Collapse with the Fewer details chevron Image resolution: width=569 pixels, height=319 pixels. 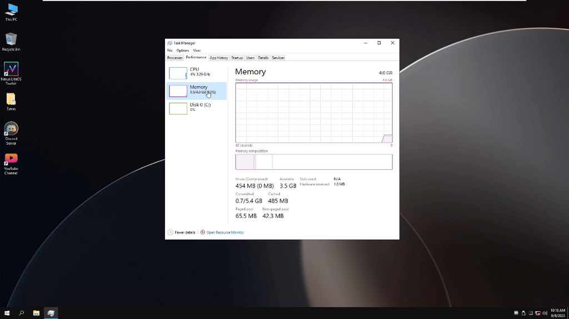click(170, 232)
